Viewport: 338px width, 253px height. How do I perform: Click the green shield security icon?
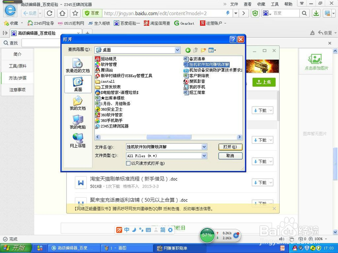[255, 13]
